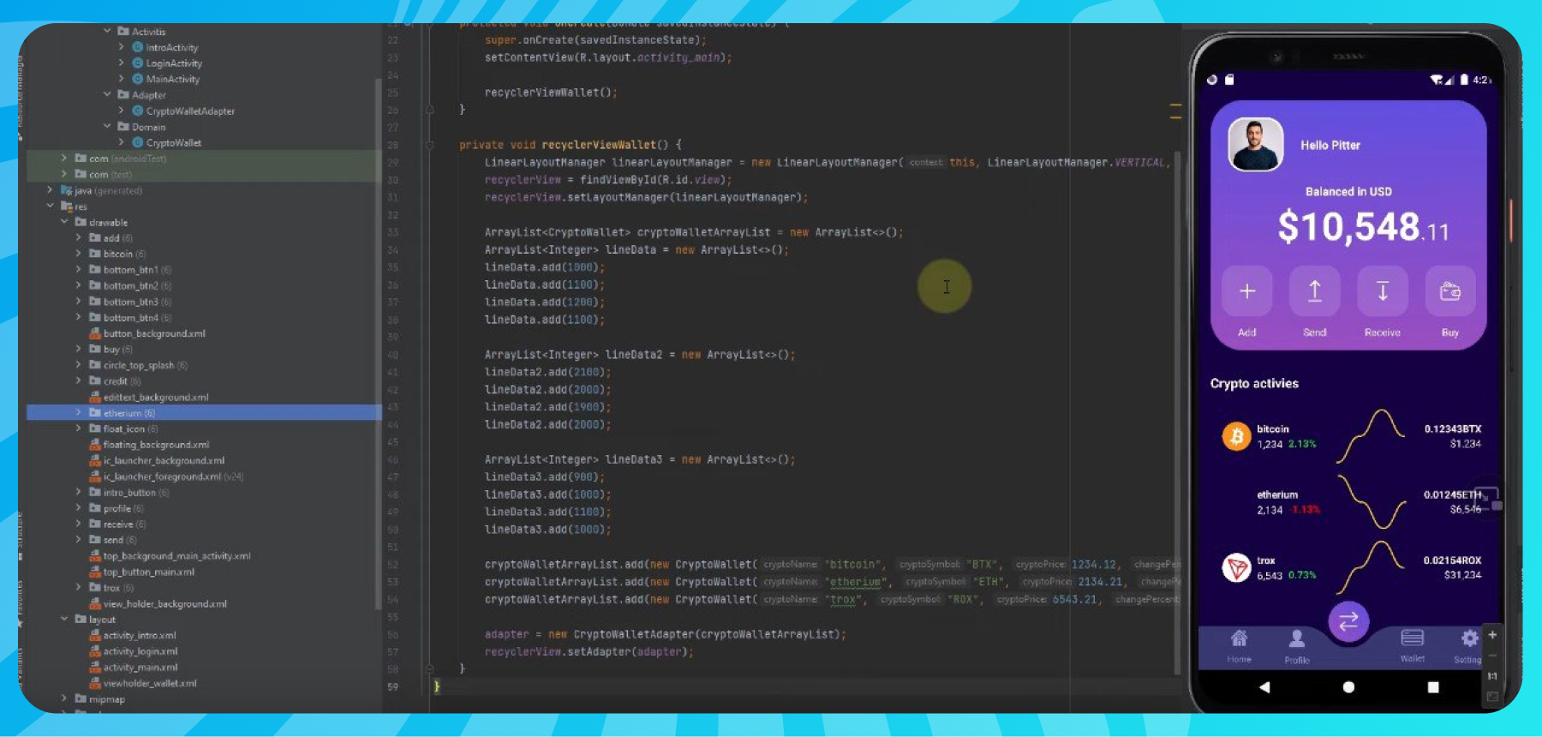This screenshot has width=1542, height=737.
Task: Tap the Receive button in wallet card
Action: (1383, 291)
